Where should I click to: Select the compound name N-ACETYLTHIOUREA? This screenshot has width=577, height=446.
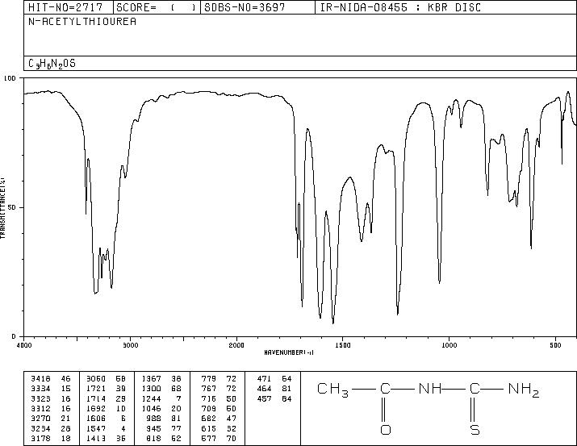coord(82,22)
